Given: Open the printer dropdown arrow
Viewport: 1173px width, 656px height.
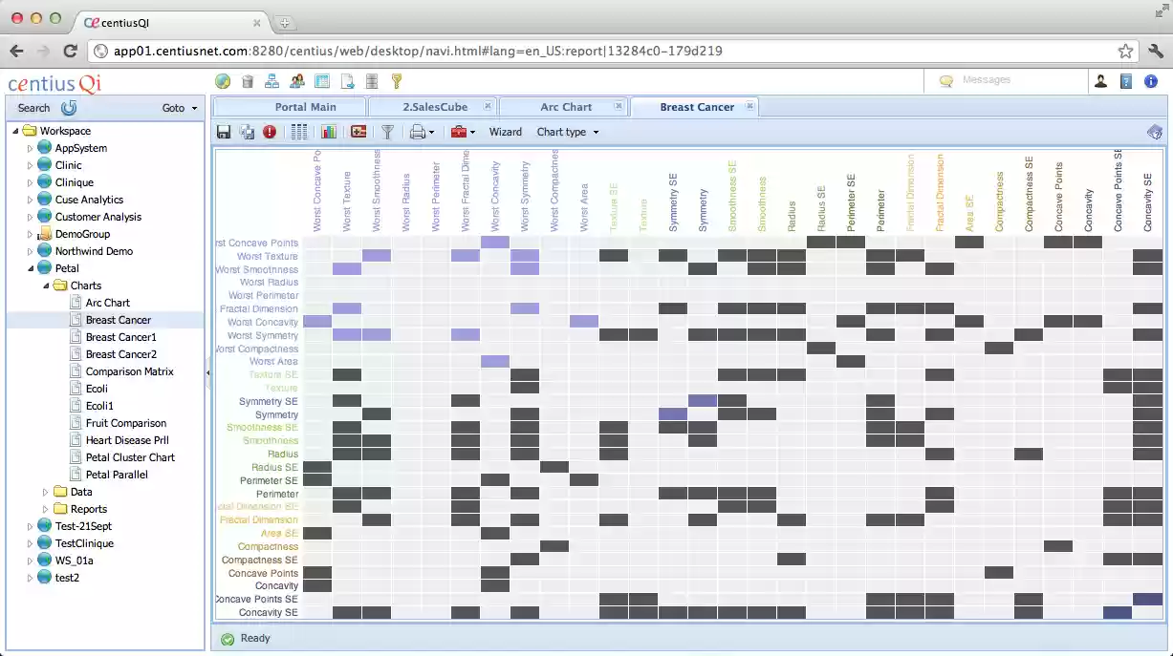Looking at the screenshot, I should pyautogui.click(x=431, y=132).
